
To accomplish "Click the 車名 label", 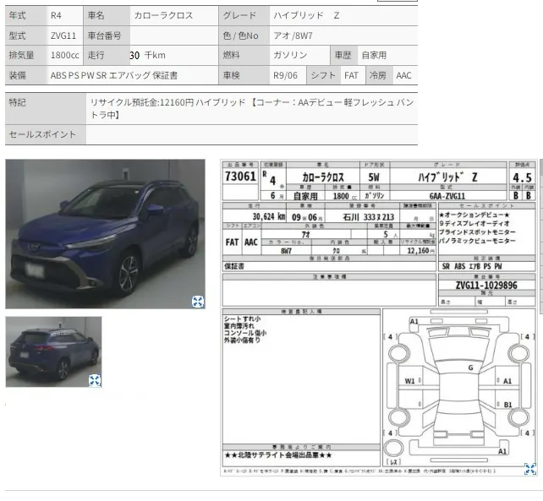I will click(x=96, y=15).
